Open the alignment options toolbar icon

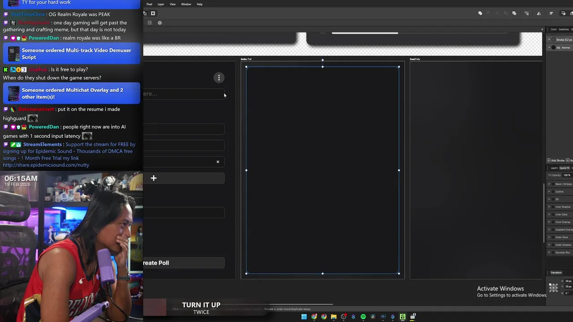coord(551,13)
